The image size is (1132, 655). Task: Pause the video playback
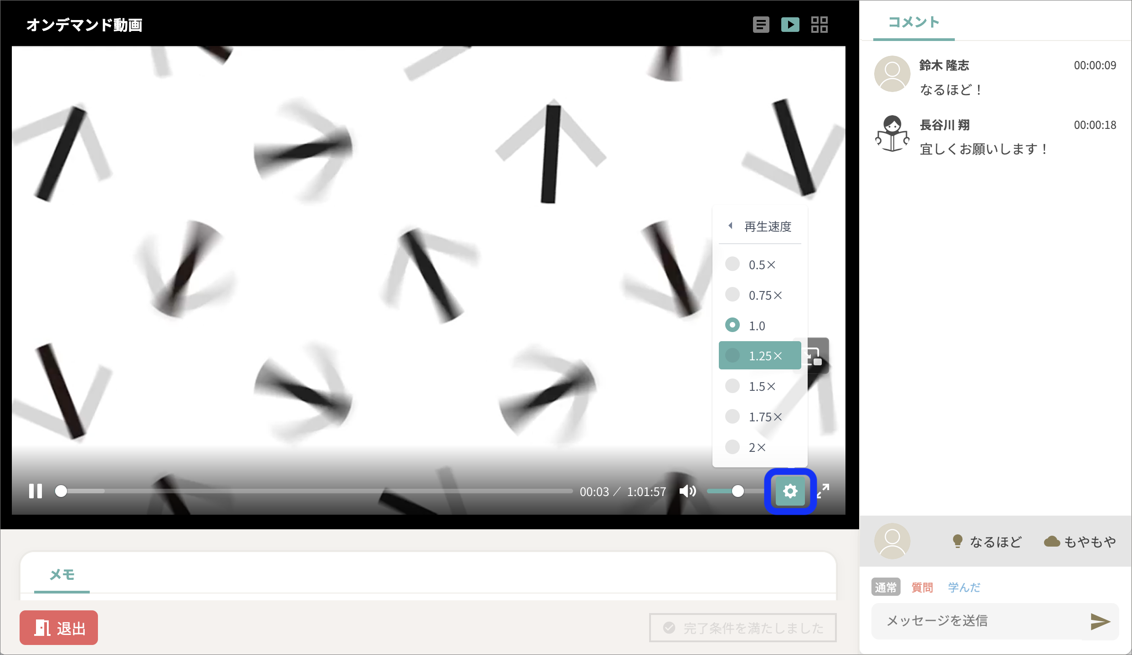pyautogui.click(x=36, y=491)
